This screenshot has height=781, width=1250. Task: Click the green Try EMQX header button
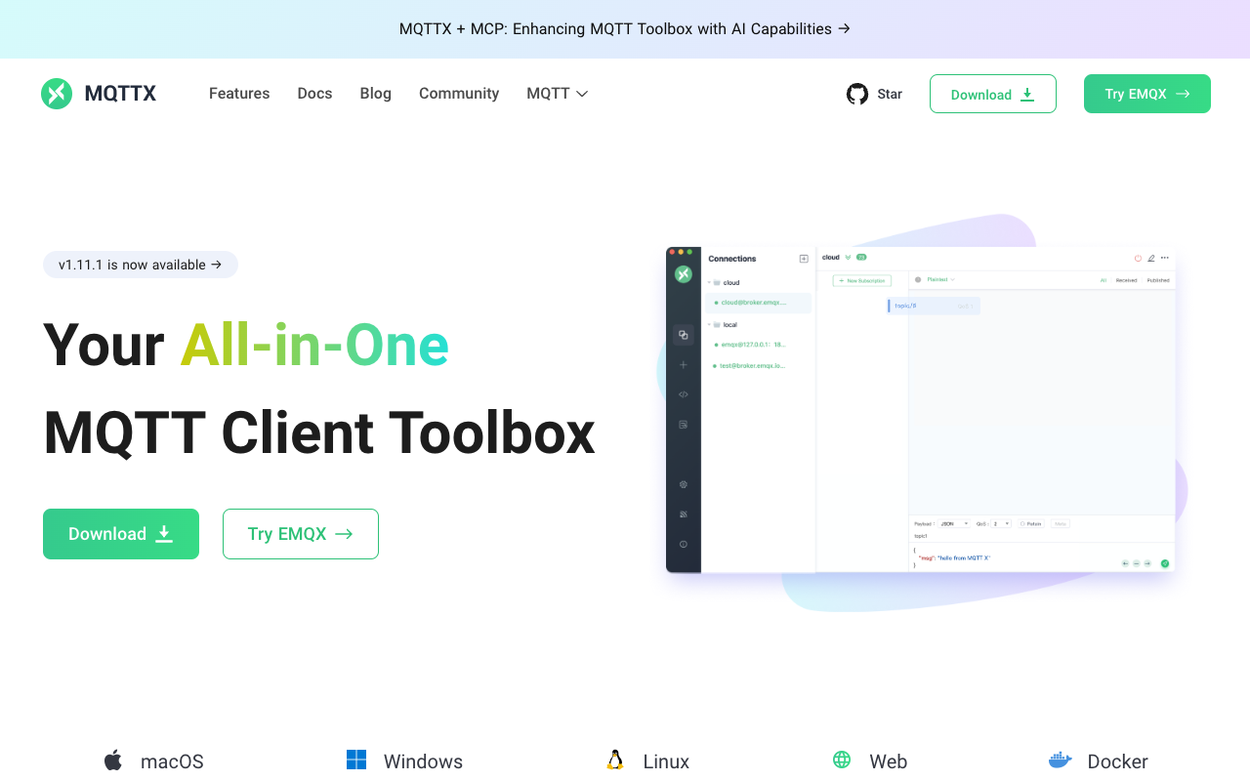[x=1147, y=94]
